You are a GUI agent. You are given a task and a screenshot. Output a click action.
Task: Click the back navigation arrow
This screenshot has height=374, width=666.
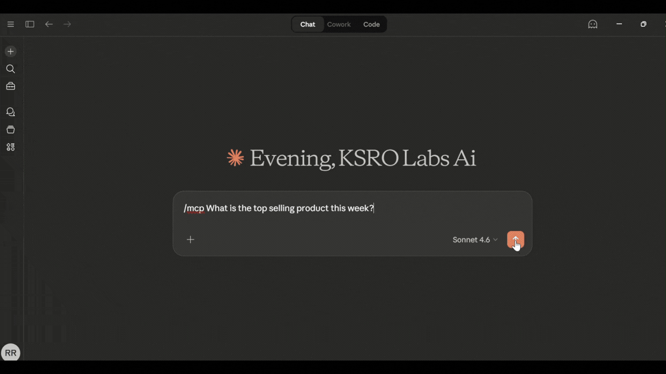pyautogui.click(x=49, y=24)
